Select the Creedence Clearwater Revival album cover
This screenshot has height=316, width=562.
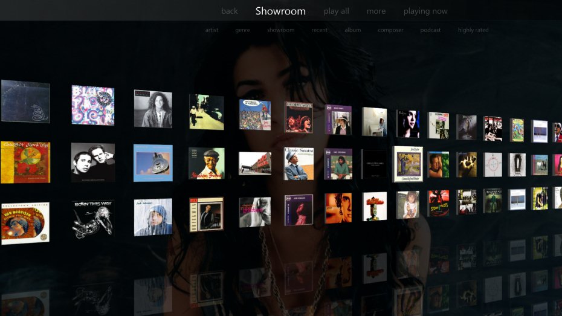pos(299,117)
